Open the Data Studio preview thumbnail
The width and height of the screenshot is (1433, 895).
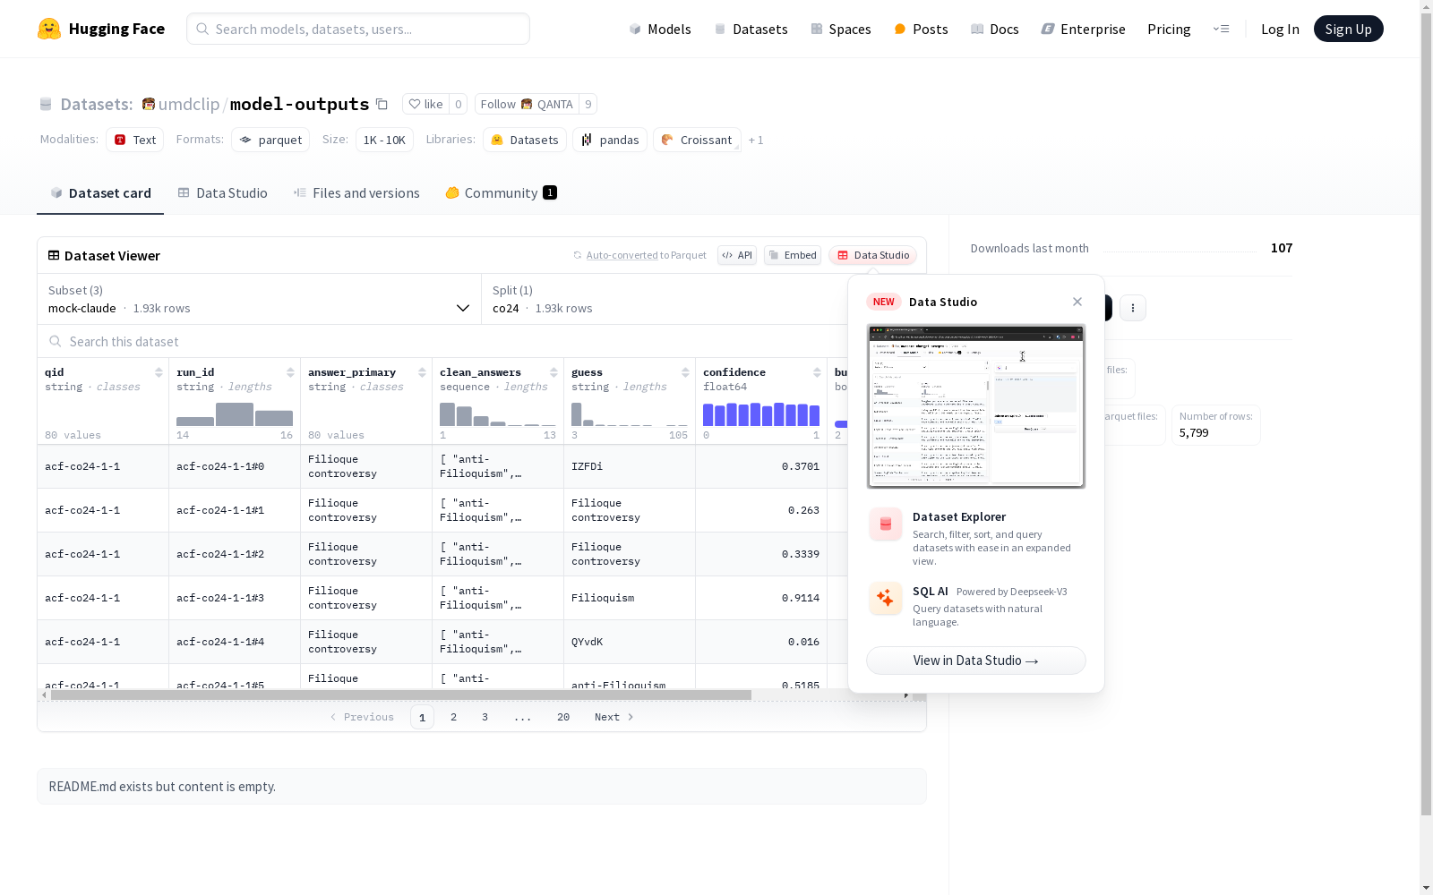pyautogui.click(x=976, y=406)
